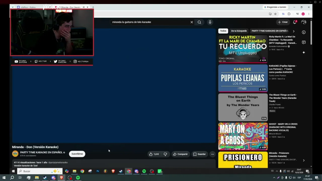Select the Todos filter chip
This screenshot has height=181, width=322.
coord(223,31)
